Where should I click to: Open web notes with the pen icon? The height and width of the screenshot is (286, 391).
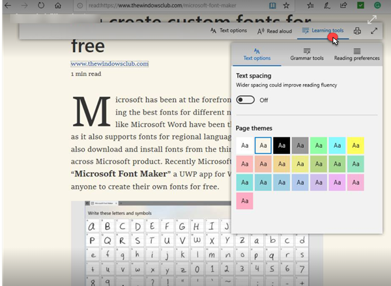(x=327, y=5)
